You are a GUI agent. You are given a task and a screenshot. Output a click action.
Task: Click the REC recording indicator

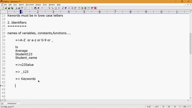pos(181,107)
